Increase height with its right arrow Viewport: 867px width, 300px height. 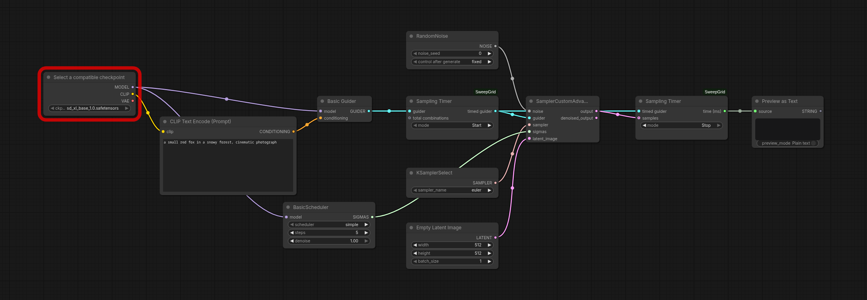tap(490, 253)
